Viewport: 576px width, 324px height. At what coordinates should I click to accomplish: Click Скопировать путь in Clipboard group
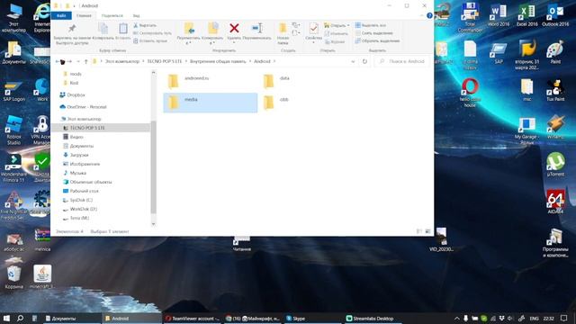pyautogui.click(x=152, y=33)
